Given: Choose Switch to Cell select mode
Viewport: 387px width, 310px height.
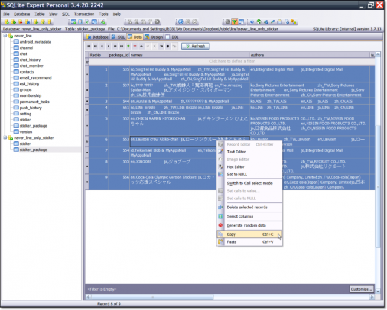Looking at the screenshot, I should pyautogui.click(x=250, y=184).
